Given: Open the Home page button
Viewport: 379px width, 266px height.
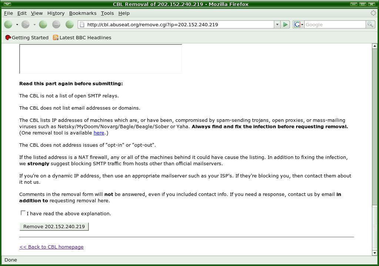Looking at the screenshot, I should point(70,24).
